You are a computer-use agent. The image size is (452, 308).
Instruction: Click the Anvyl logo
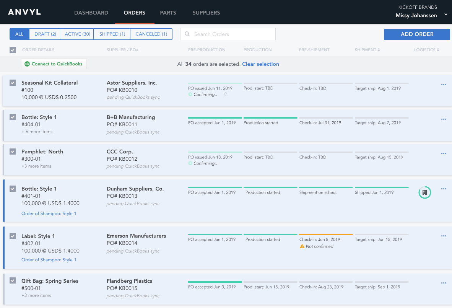coord(24,12)
